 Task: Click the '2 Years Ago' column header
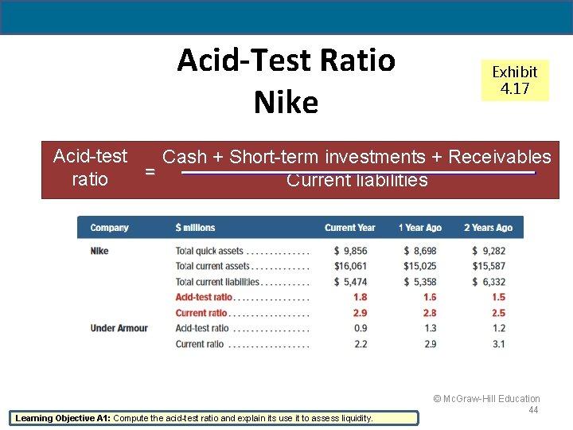click(x=488, y=228)
